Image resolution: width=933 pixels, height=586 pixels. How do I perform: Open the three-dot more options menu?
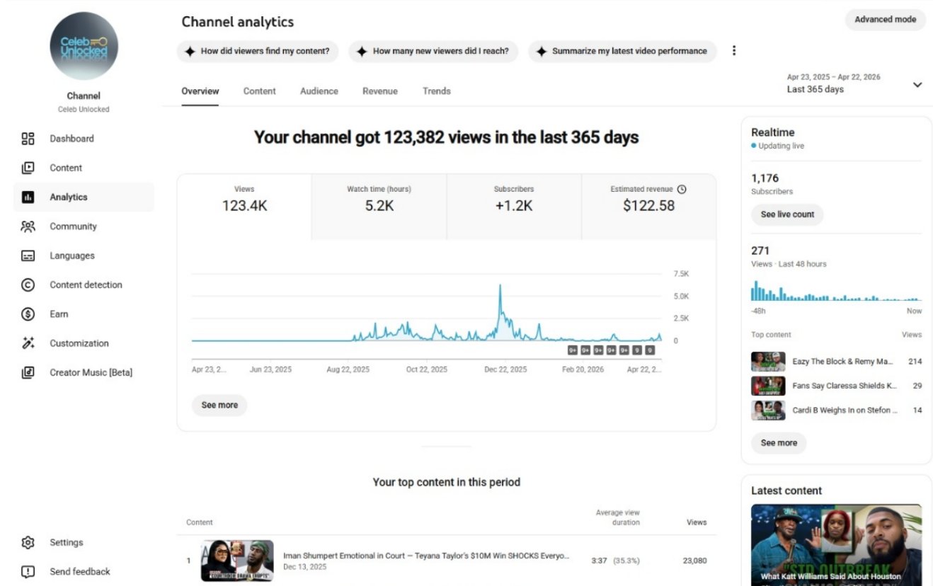pos(734,51)
